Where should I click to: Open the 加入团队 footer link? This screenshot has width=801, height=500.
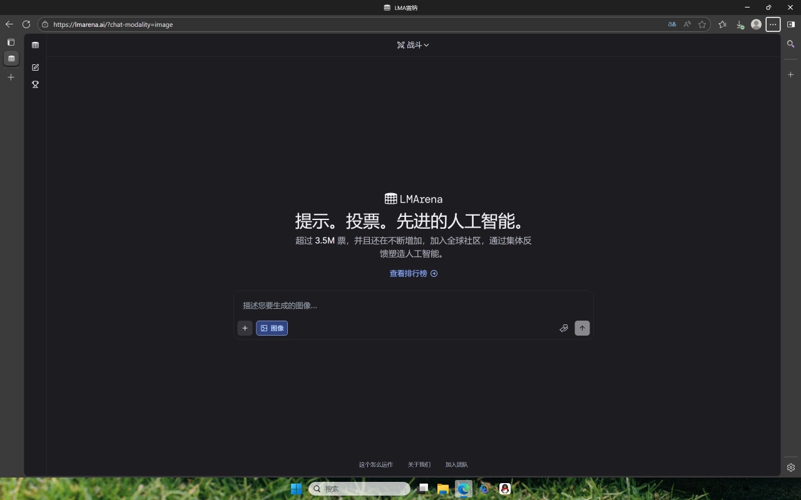(457, 464)
